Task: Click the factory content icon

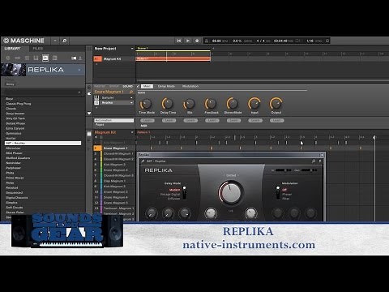Action: point(74,58)
